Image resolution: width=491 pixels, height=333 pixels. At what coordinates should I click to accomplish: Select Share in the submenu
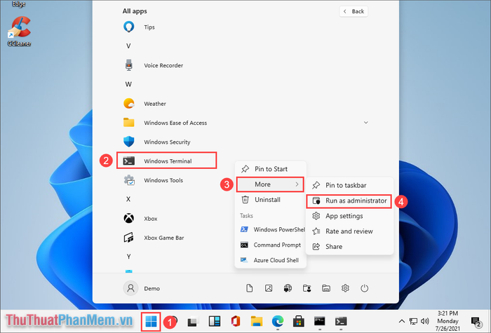pos(349,247)
